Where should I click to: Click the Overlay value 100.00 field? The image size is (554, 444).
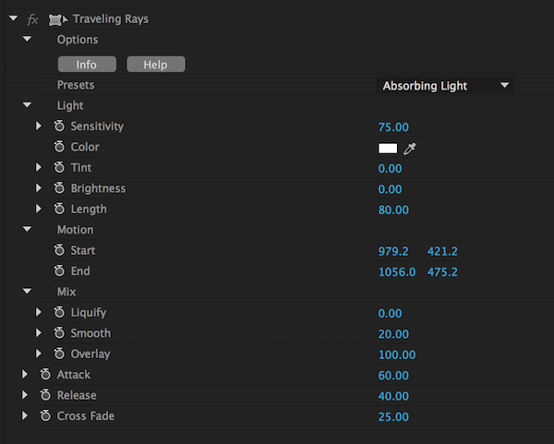[397, 354]
